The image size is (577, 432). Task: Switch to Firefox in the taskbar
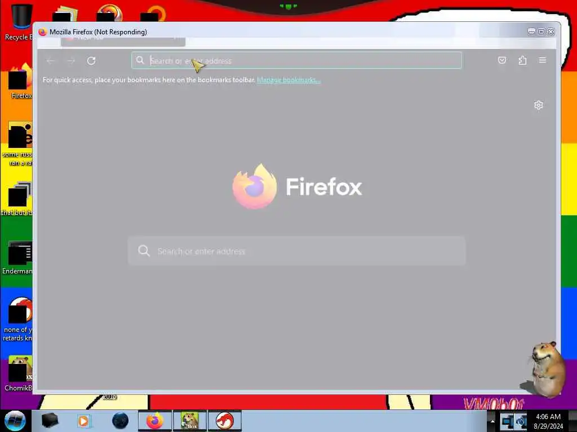155,421
